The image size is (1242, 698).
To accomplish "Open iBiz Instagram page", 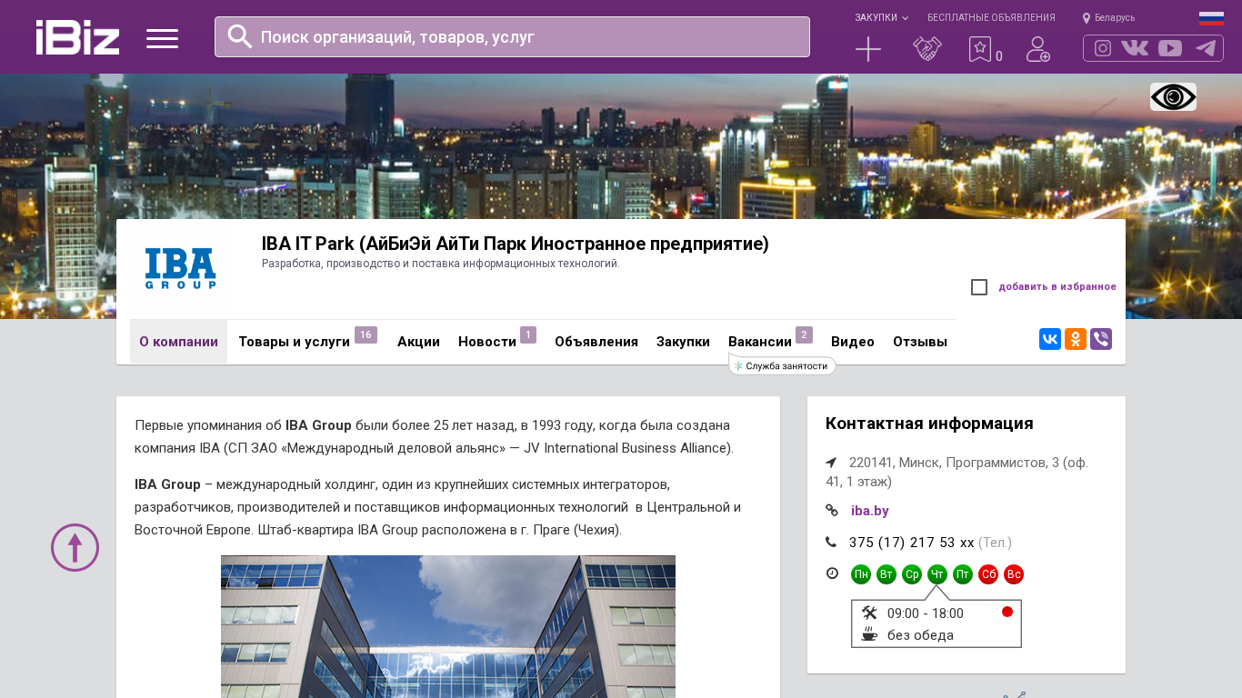I will coord(1103,48).
